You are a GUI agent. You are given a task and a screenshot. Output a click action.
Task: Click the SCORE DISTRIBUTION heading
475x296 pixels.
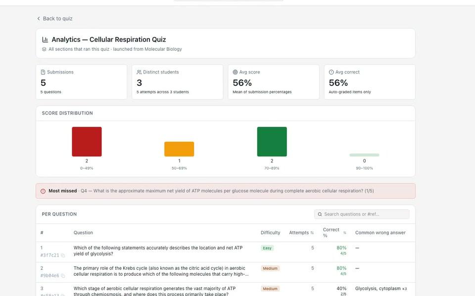pos(67,113)
